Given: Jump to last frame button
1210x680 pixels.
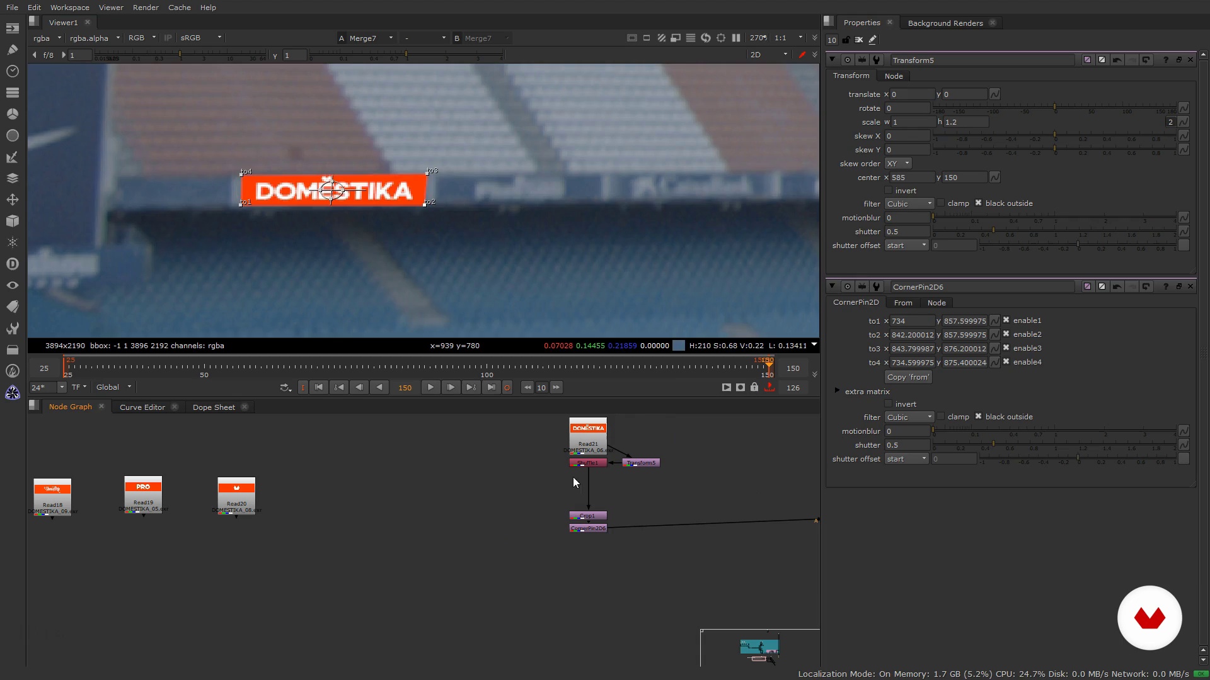Looking at the screenshot, I should [x=492, y=387].
